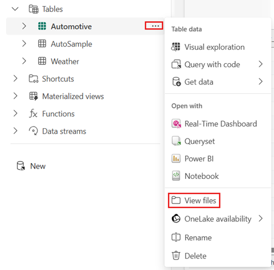Choose Rename from the context menu
This screenshot has width=274, height=270.
(x=218, y=237)
